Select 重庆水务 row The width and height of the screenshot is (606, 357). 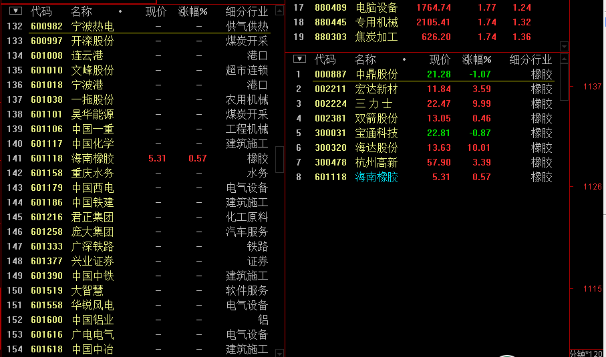(x=138, y=173)
